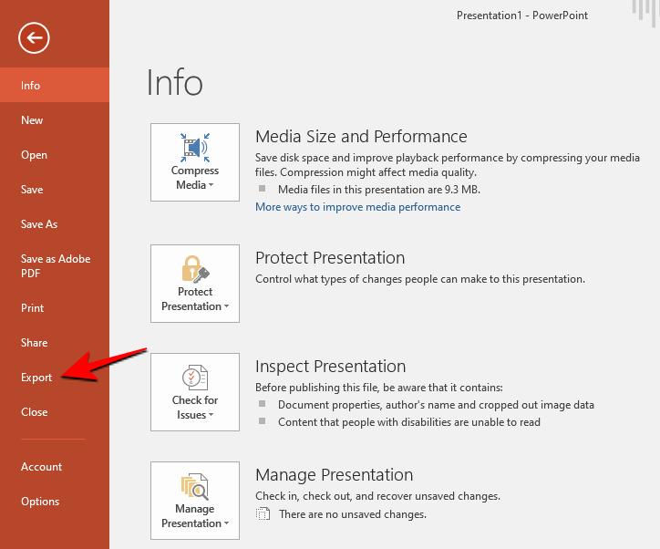Open the Account page
Viewport: 660px width, 549px height.
(42, 467)
